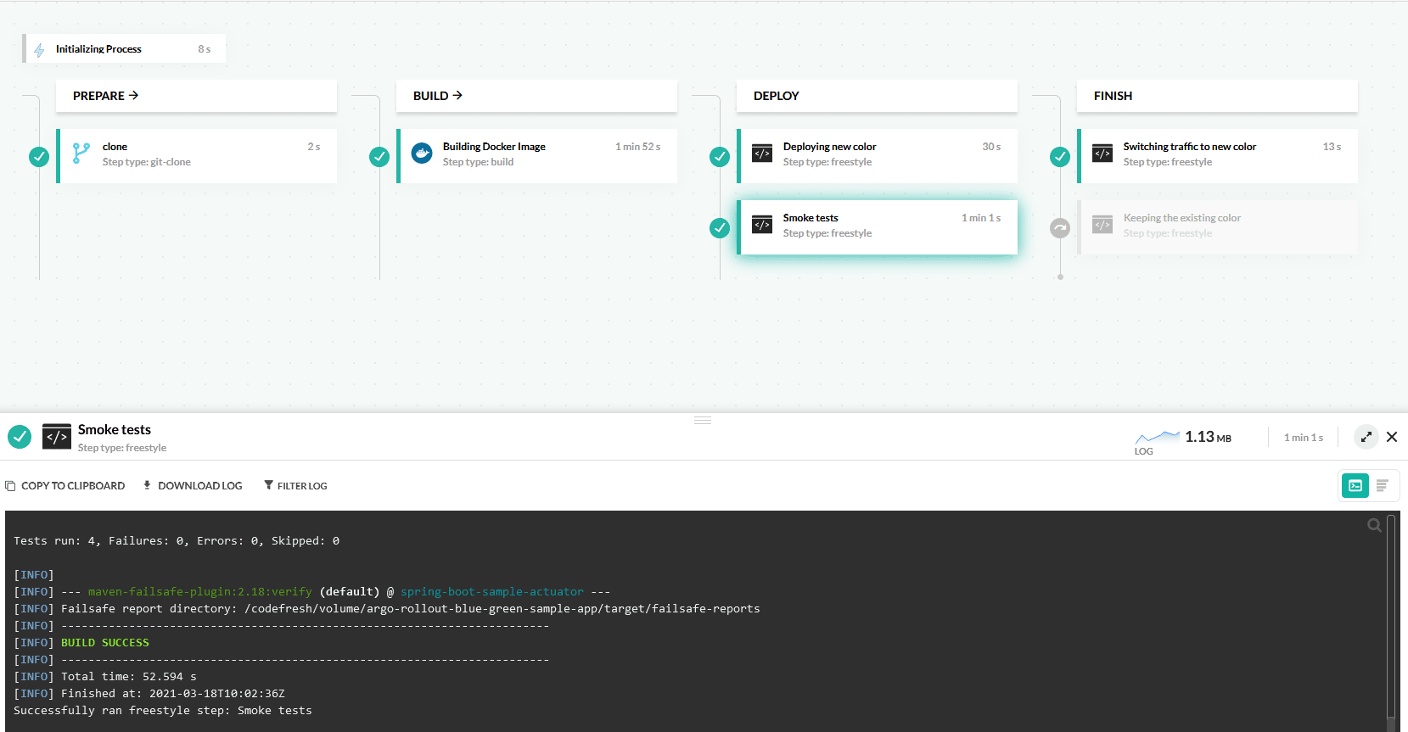The height and width of the screenshot is (732, 1408).
Task: Select the Smoke tests step
Action: (878, 226)
